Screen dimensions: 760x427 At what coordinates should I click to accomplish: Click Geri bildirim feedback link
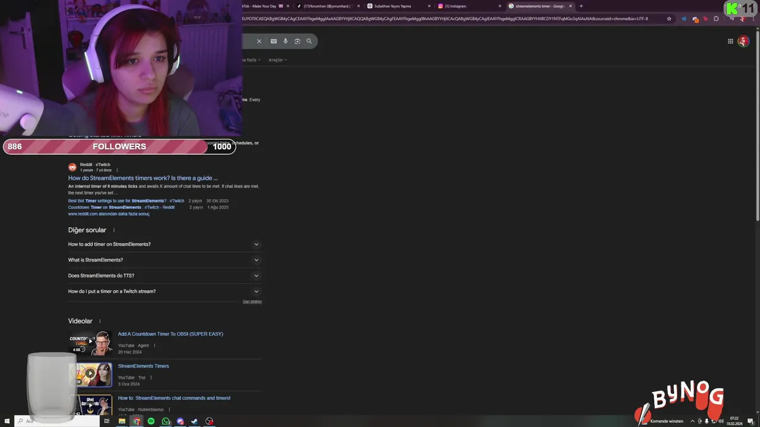252,302
